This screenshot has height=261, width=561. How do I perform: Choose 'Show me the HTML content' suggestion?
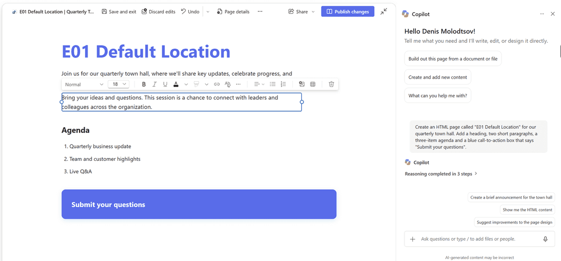[x=528, y=210]
